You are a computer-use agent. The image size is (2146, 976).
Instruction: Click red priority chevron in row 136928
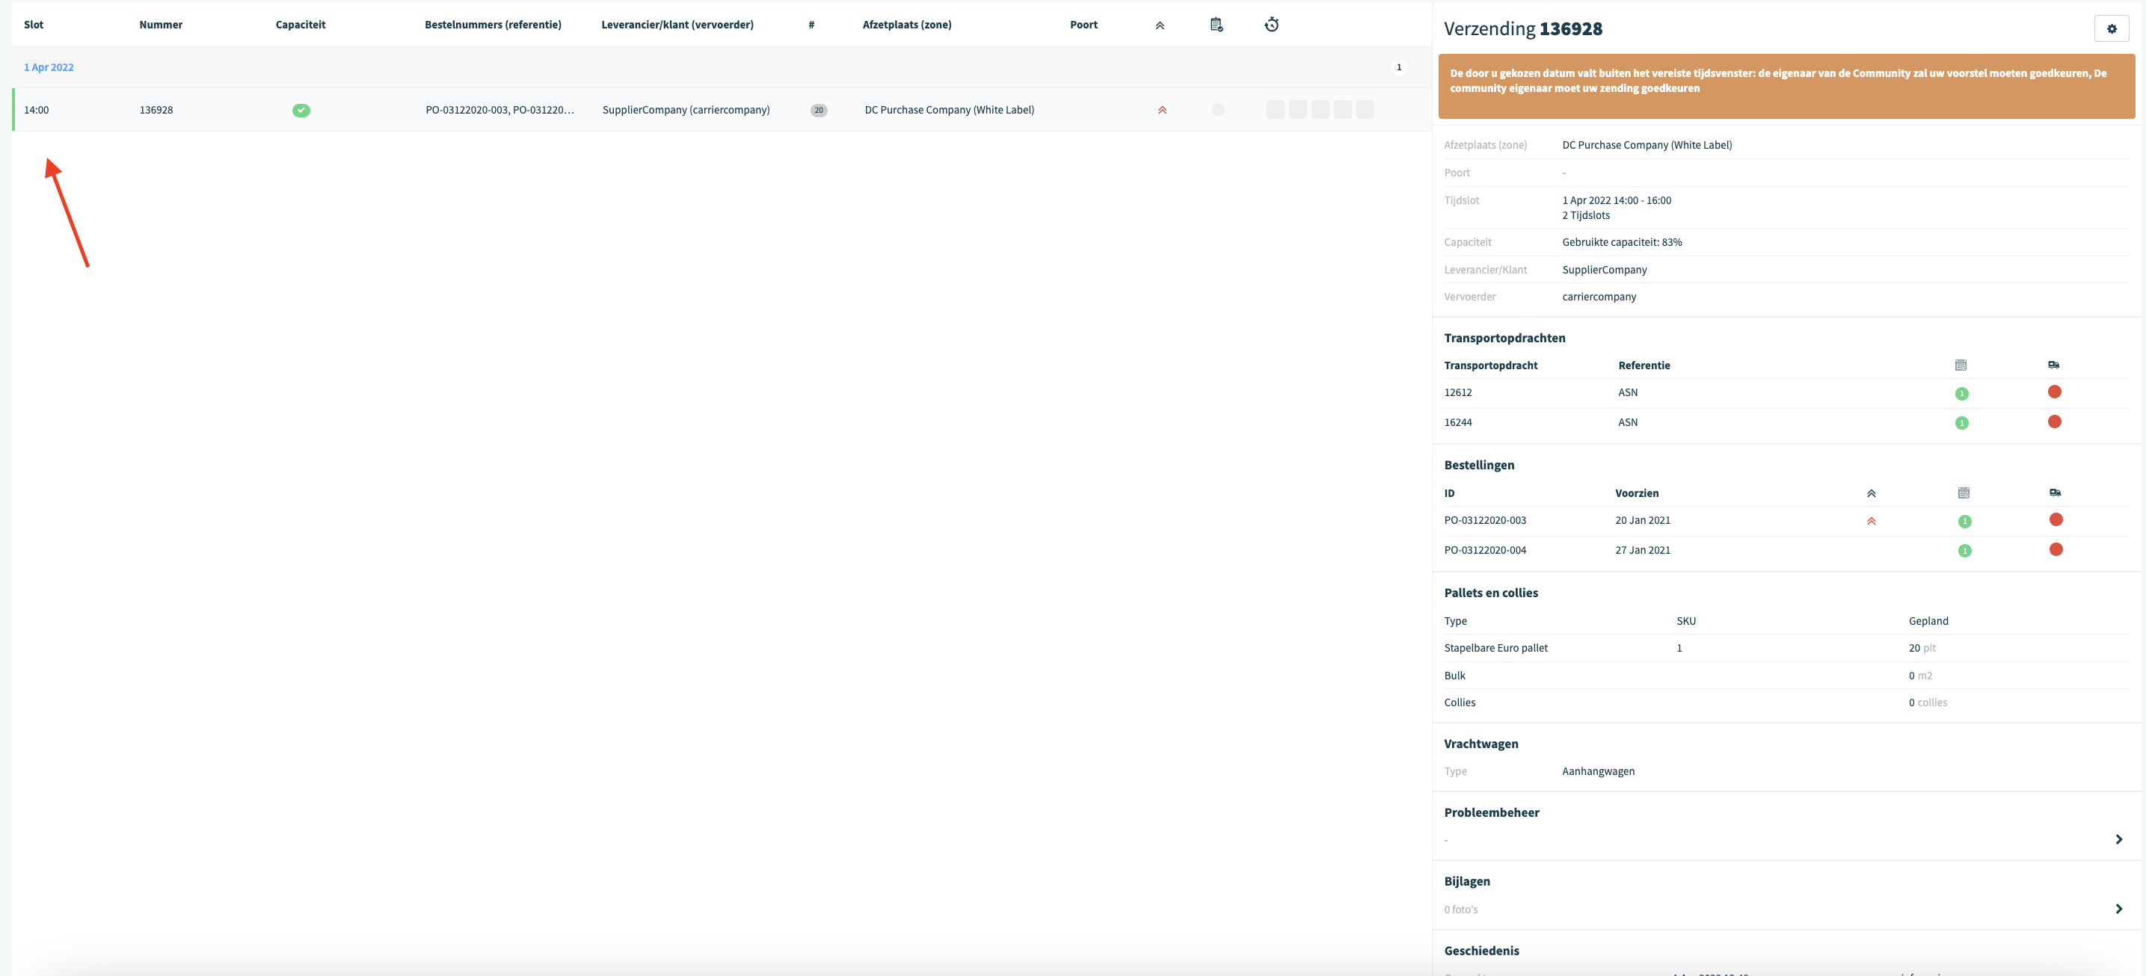tap(1162, 110)
